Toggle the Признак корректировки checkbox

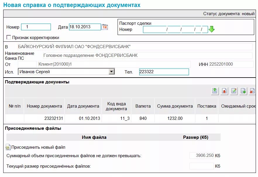pyautogui.click(x=8, y=37)
